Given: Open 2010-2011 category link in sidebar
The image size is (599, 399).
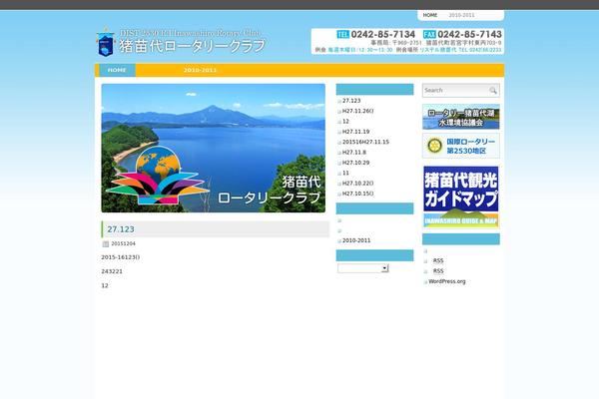Looking at the screenshot, I should point(356,240).
